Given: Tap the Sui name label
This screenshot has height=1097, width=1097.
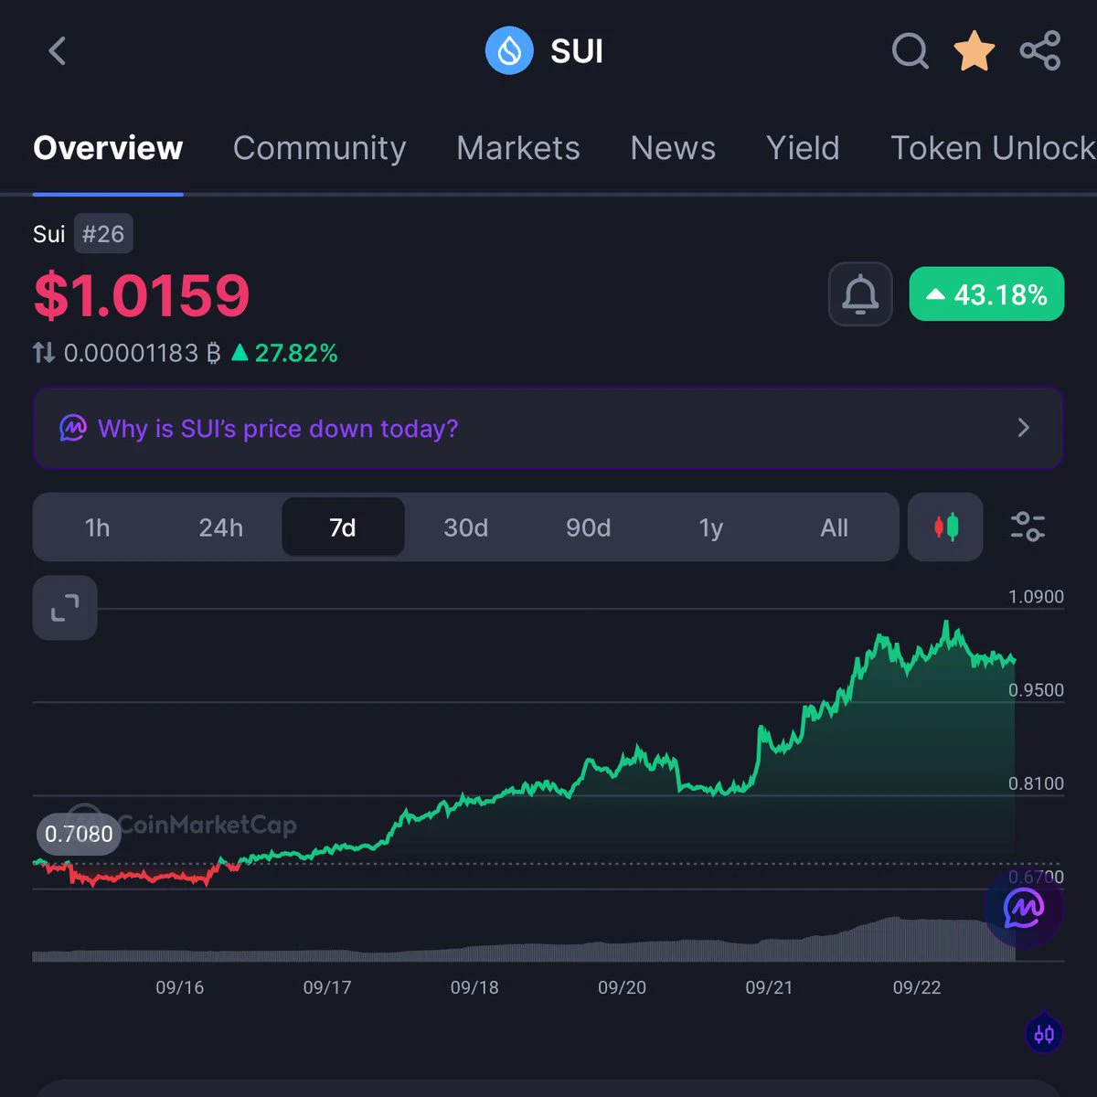Looking at the screenshot, I should [x=48, y=234].
